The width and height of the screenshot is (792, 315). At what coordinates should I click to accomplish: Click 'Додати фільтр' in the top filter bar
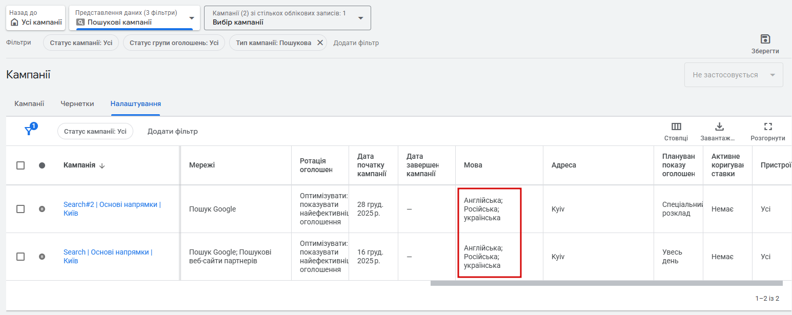(x=356, y=43)
